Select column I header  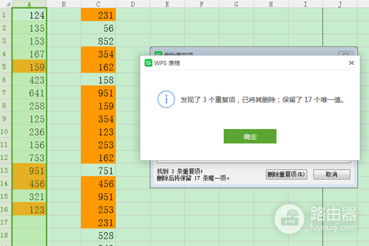pos(305,4)
